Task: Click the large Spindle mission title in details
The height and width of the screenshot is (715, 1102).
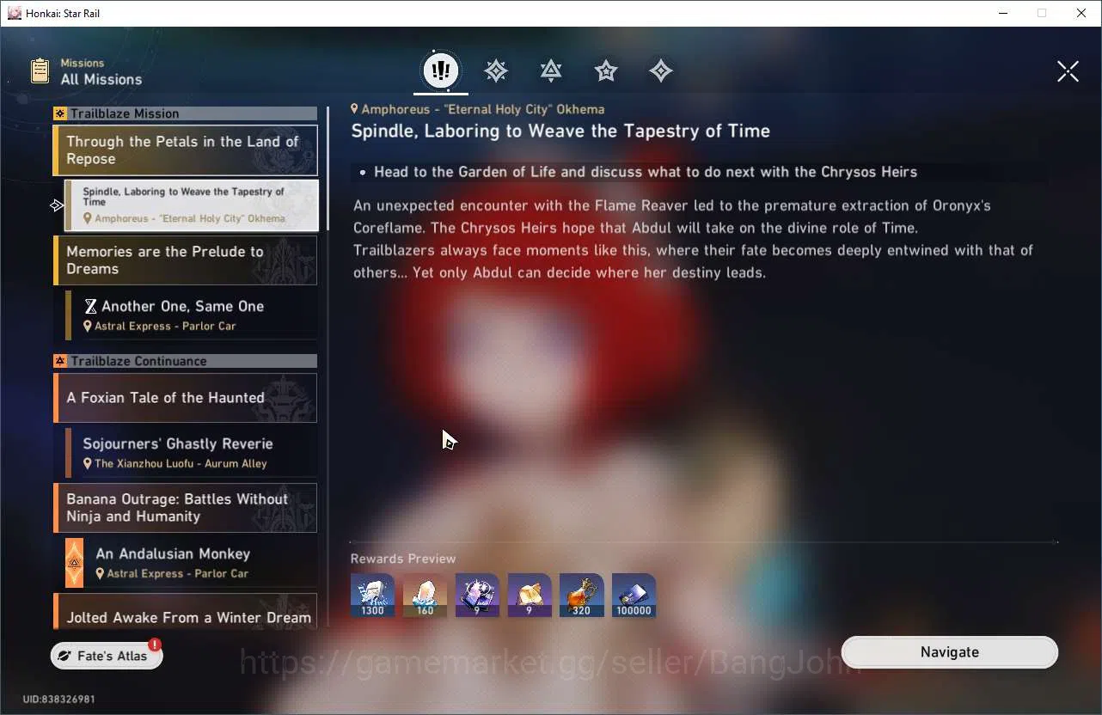Action: (560, 131)
